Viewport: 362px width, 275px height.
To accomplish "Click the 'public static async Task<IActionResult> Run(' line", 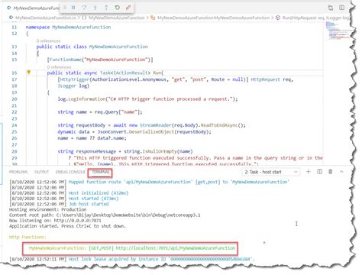I will (105, 73).
